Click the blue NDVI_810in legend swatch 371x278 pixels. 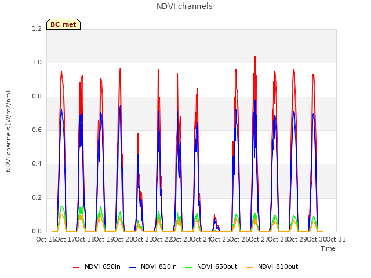coord(133,268)
